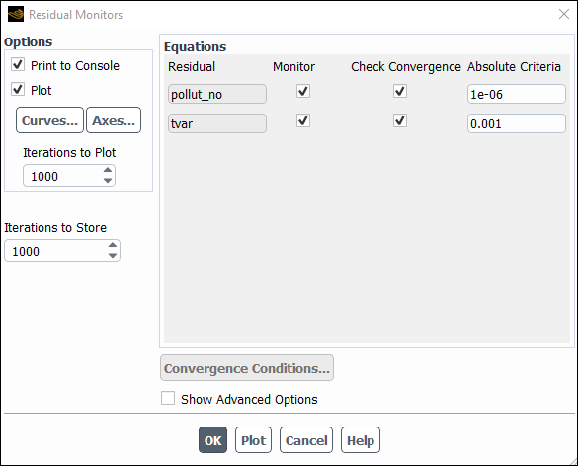Increase Iterations to Store with up arrow
Image resolution: width=578 pixels, height=466 pixels.
[113, 245]
